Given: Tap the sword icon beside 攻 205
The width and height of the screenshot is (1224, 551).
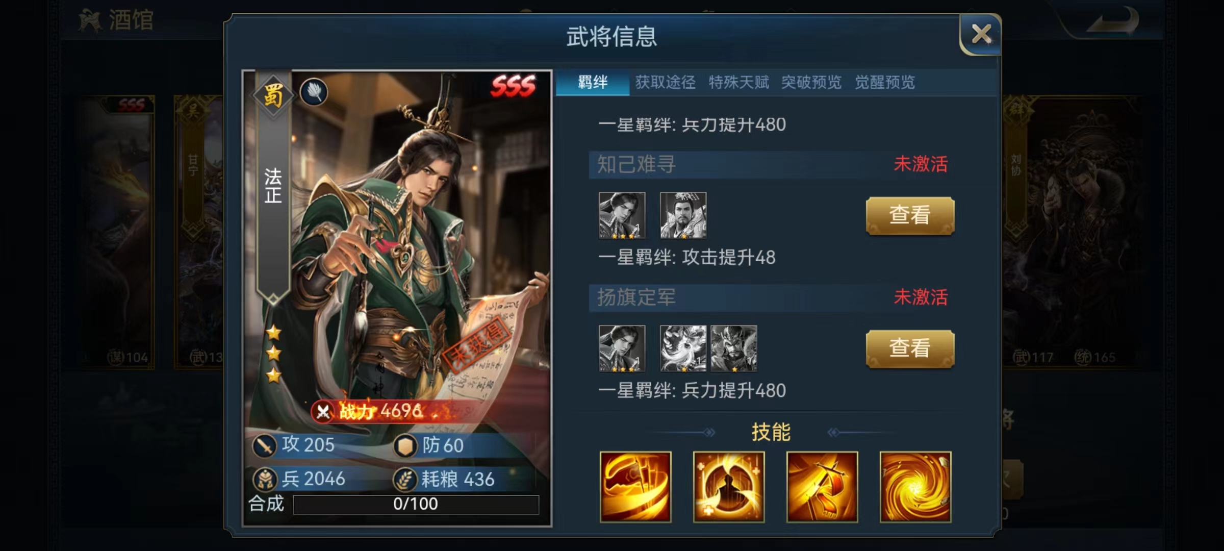Looking at the screenshot, I should point(264,445).
